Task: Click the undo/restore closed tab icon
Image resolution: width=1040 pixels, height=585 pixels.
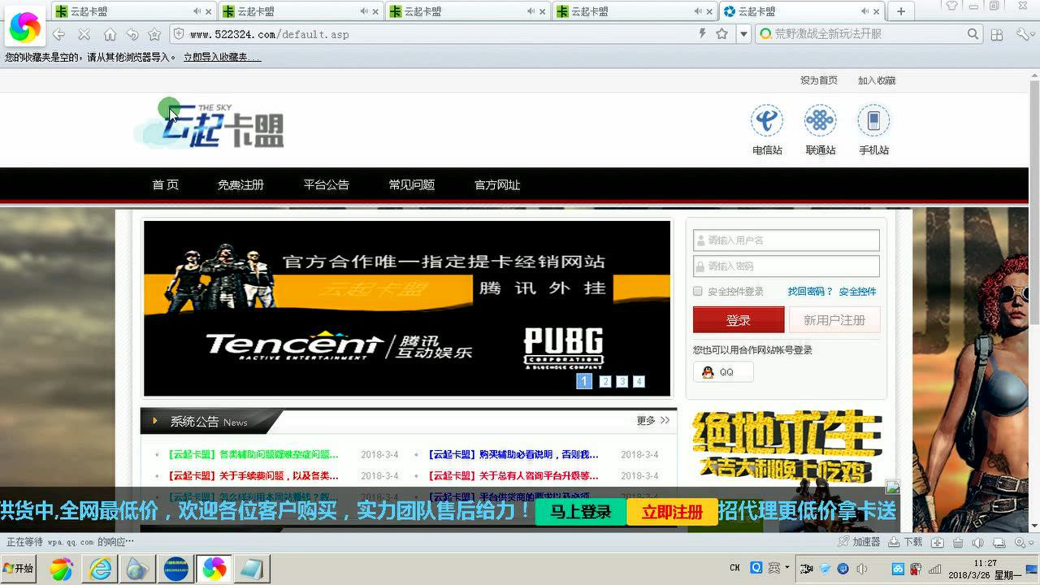Action: click(132, 34)
